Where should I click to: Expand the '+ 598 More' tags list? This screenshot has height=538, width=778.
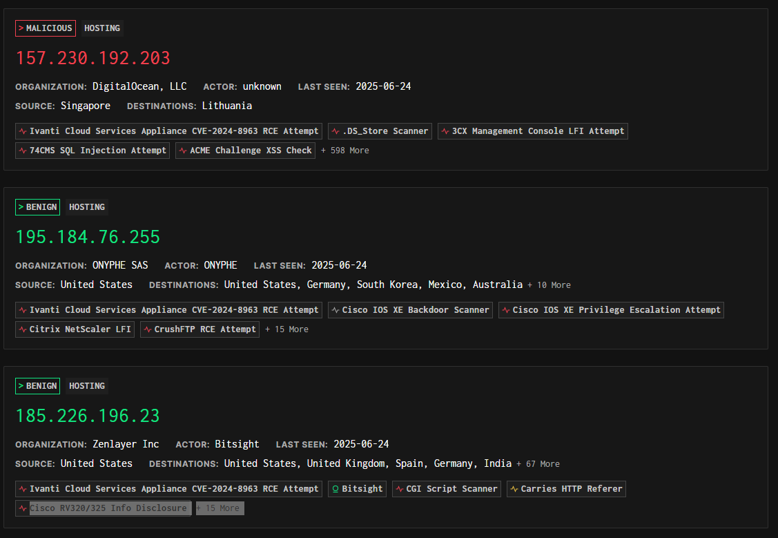pos(345,151)
